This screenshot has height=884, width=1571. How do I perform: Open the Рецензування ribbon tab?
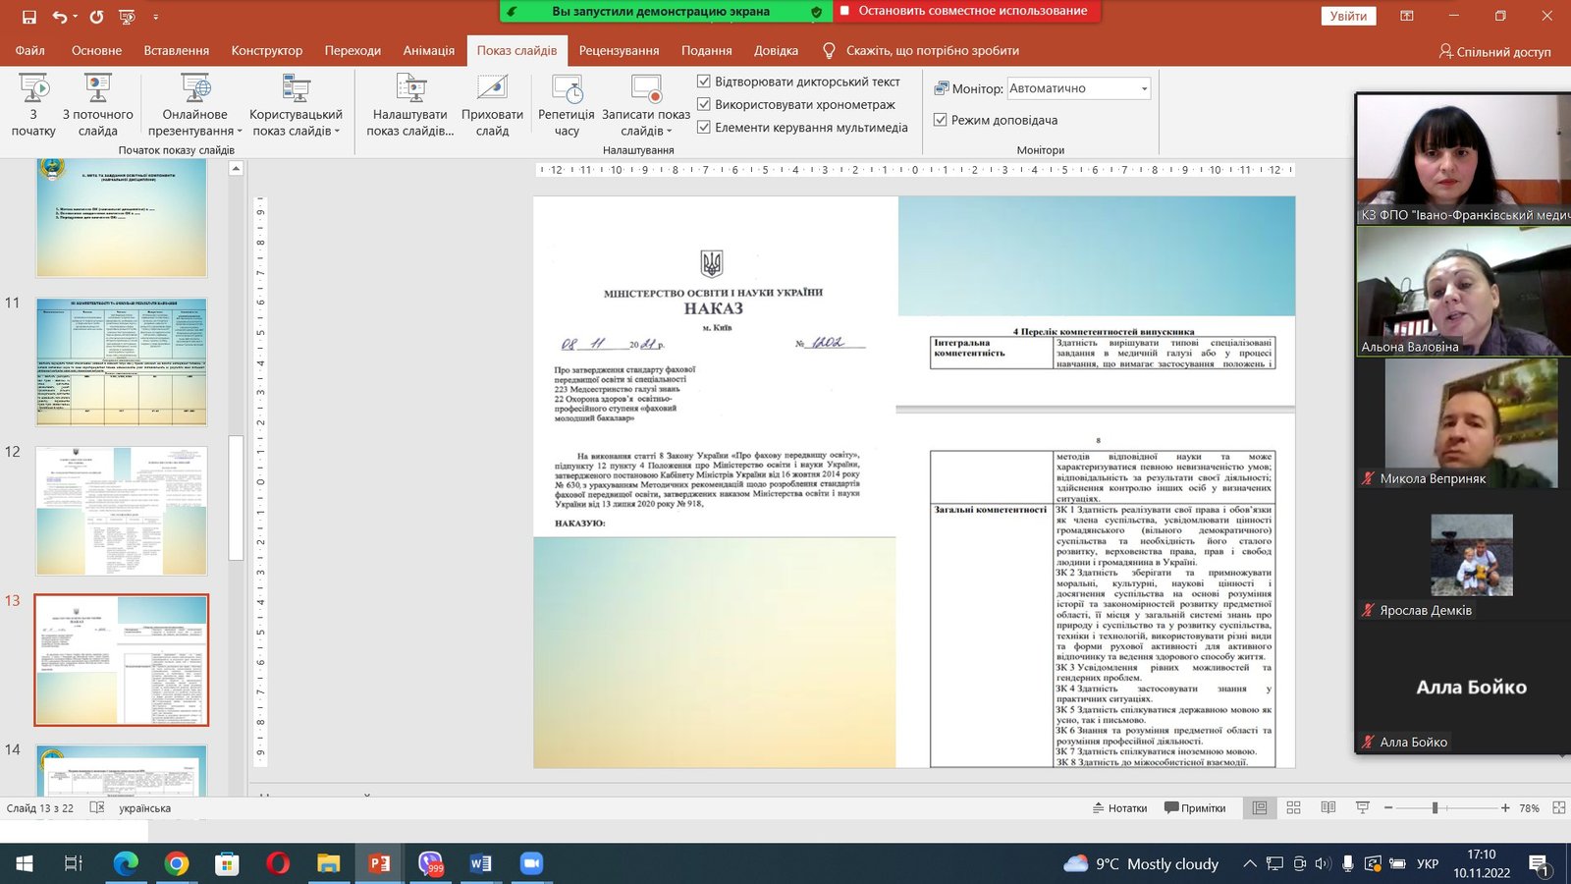(619, 50)
